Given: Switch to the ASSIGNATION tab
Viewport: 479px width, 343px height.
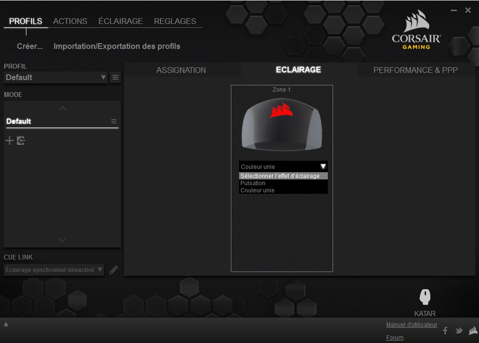Looking at the screenshot, I should click(181, 70).
